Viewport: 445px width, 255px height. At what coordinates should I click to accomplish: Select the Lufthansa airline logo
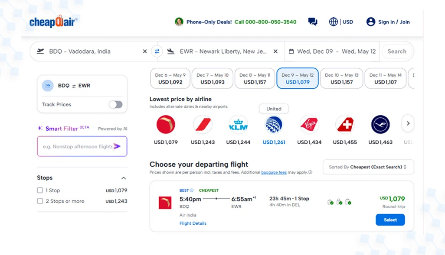[x=380, y=124]
